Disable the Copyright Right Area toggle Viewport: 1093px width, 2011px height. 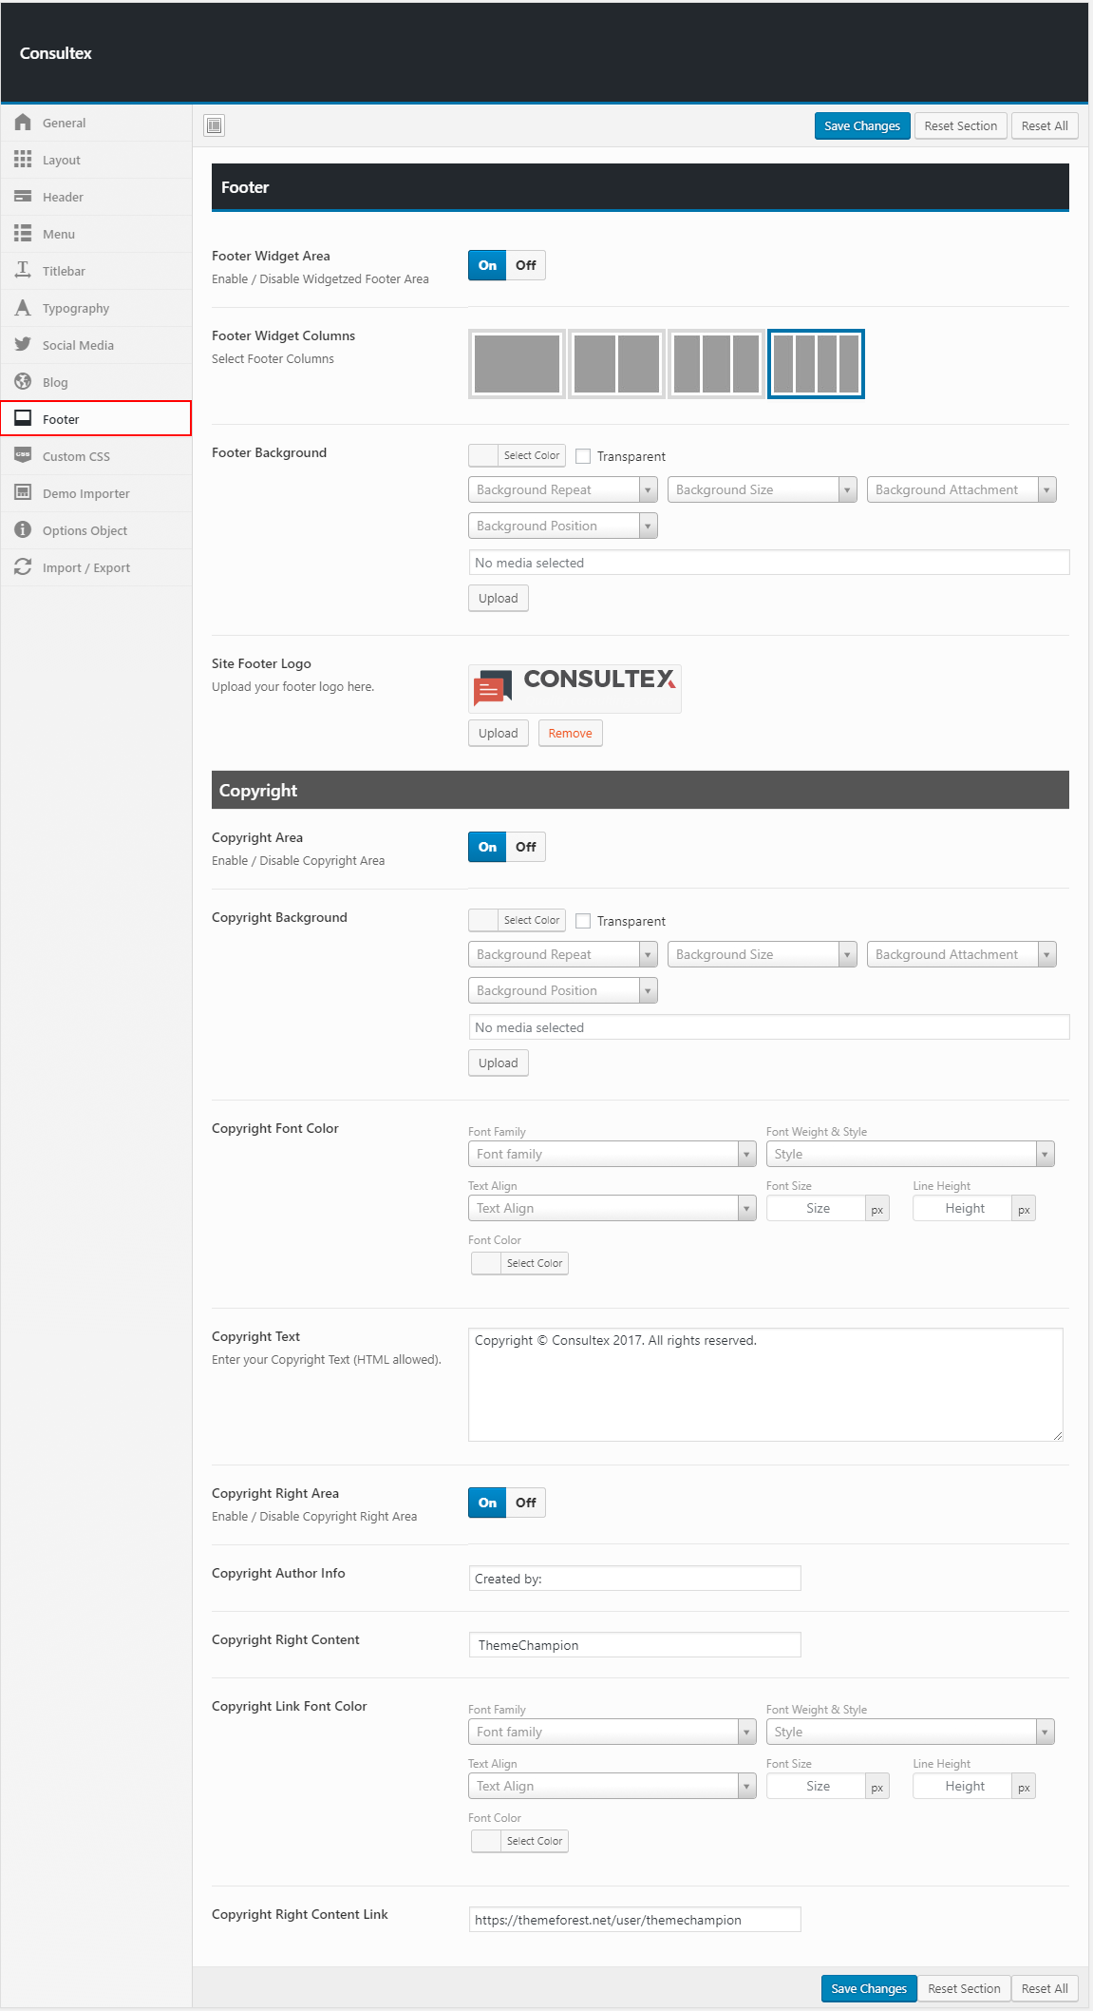click(525, 1503)
